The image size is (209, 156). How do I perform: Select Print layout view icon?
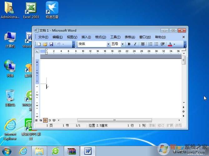click(45, 120)
